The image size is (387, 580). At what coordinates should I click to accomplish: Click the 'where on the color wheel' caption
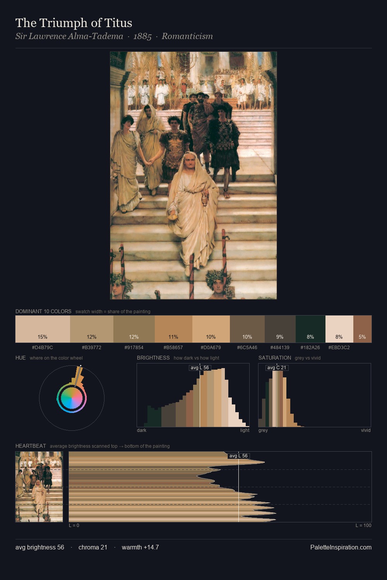[x=56, y=358]
